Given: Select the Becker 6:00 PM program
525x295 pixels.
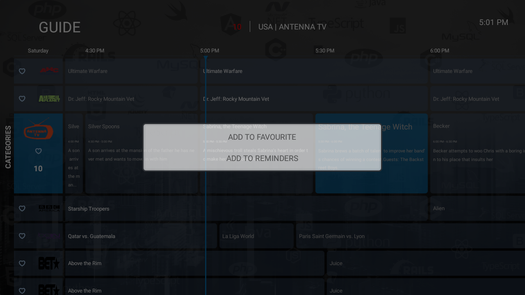Looking at the screenshot, I should (x=478, y=153).
